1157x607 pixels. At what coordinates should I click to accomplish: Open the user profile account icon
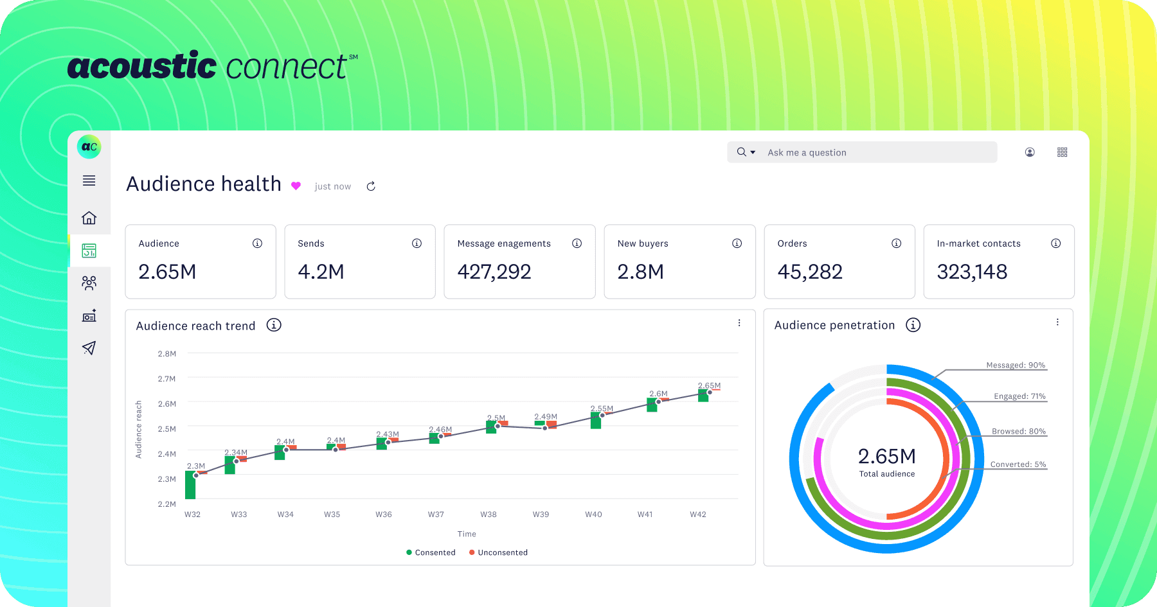[1029, 152]
